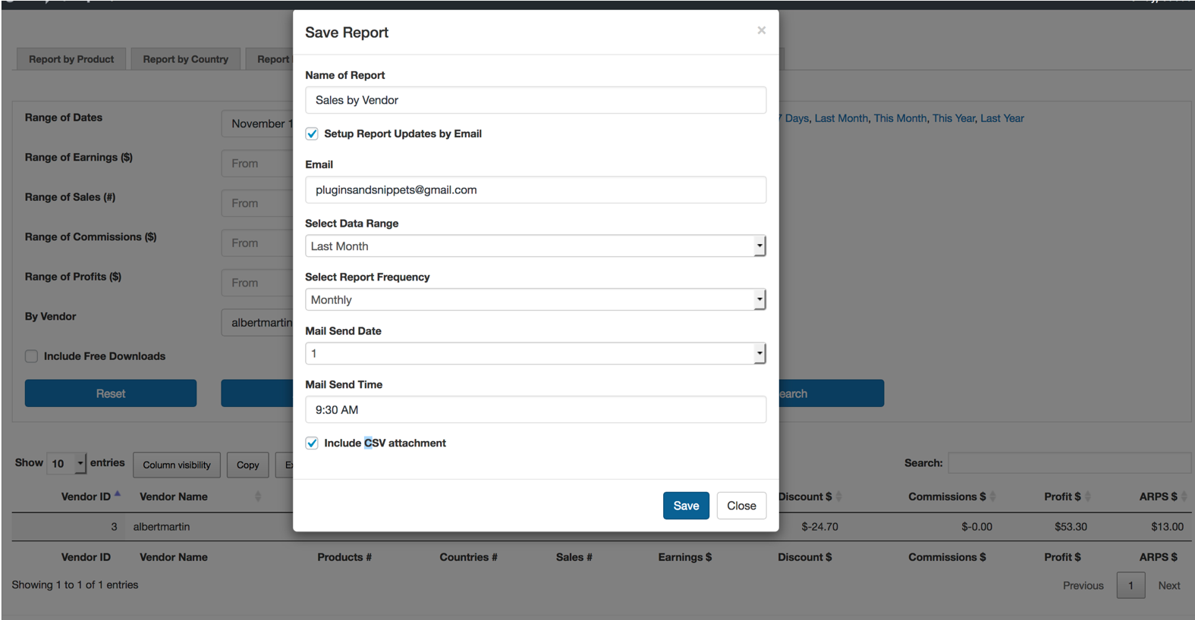Open the Show entries count dropdown

[66, 463]
